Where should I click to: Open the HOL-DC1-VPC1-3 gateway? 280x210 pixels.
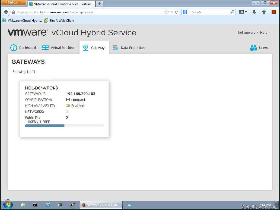pyautogui.click(x=42, y=88)
